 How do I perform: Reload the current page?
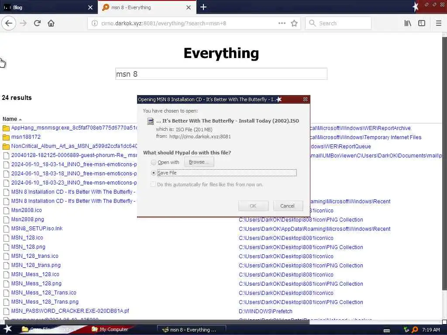coord(37,23)
